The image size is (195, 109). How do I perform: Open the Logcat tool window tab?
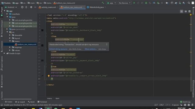click(x=20, y=102)
